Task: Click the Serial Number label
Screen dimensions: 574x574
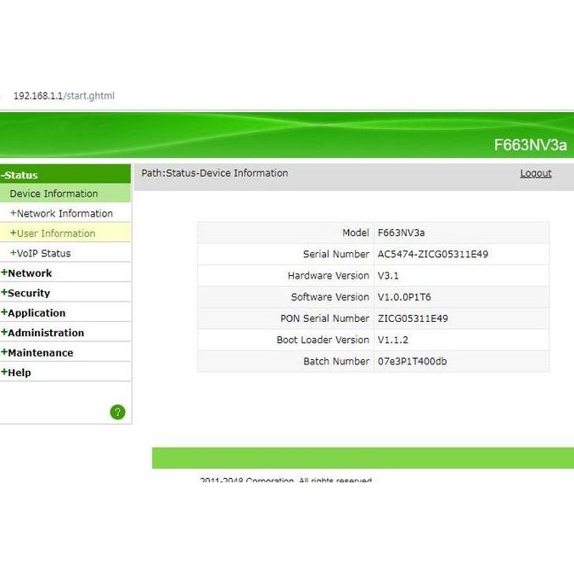Action: 335,254
